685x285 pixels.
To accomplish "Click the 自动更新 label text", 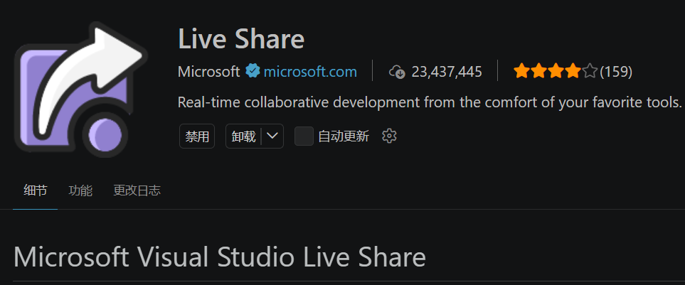I will pyautogui.click(x=344, y=136).
